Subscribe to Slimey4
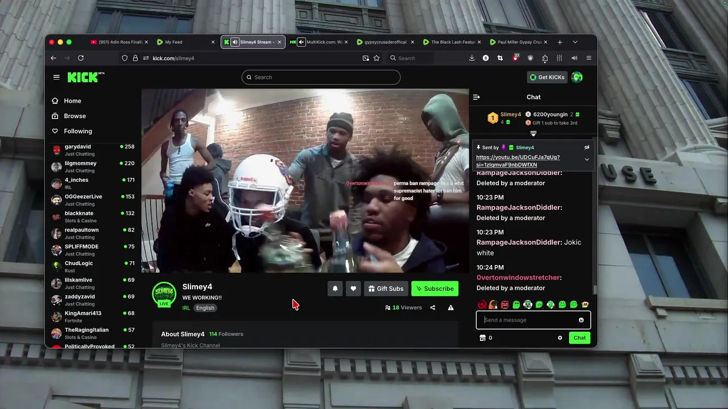Image resolution: width=728 pixels, height=409 pixels. [435, 289]
